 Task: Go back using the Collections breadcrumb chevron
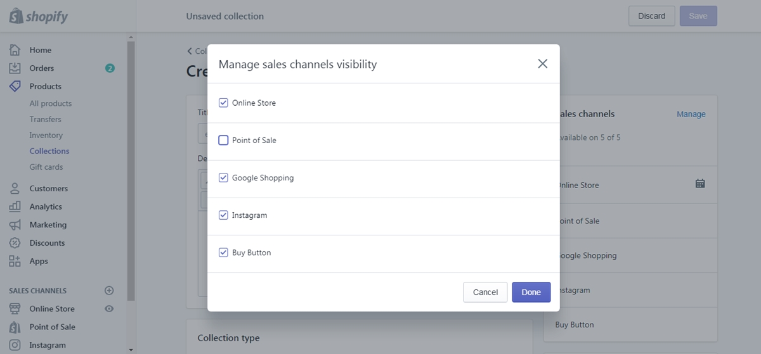(x=190, y=51)
